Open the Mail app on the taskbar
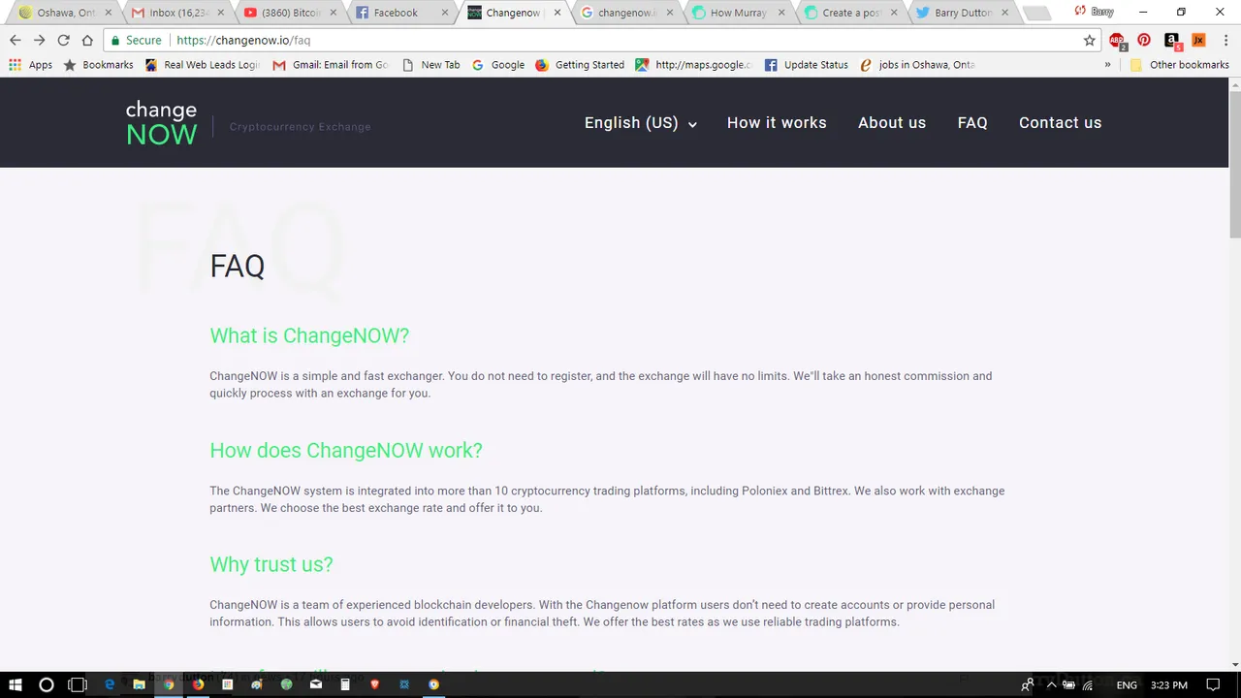 coord(315,684)
